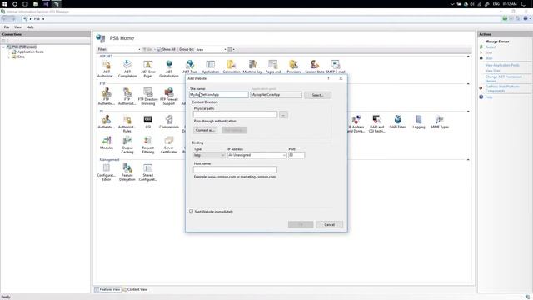Click the Host name input field

[235, 169]
